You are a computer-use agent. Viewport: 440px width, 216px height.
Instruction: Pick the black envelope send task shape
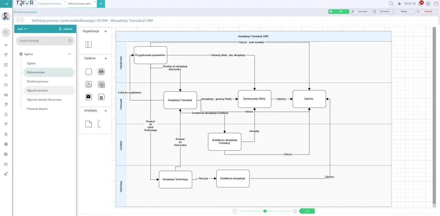tap(88, 97)
